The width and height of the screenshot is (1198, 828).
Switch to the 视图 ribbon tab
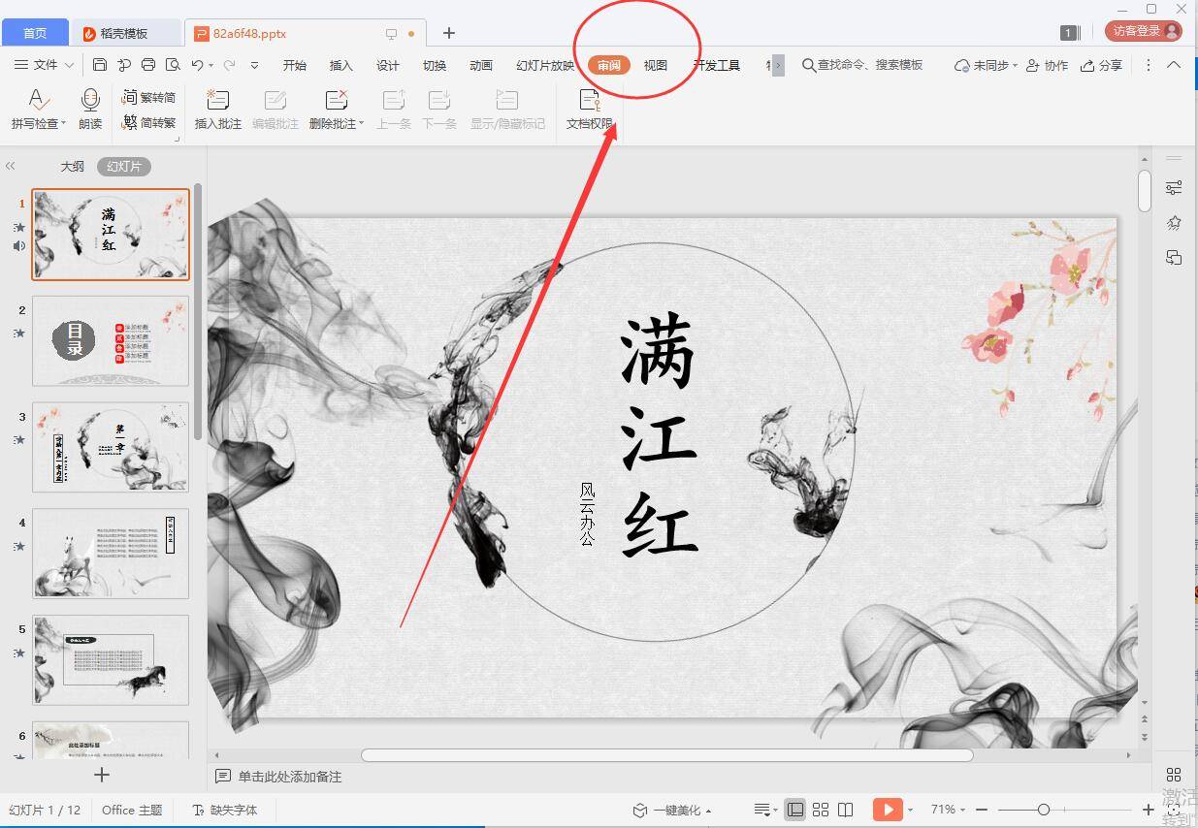tap(655, 65)
